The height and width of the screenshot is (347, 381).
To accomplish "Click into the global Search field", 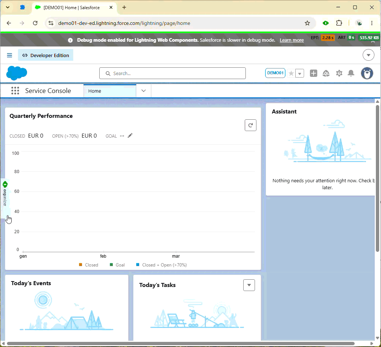I will click(x=172, y=73).
